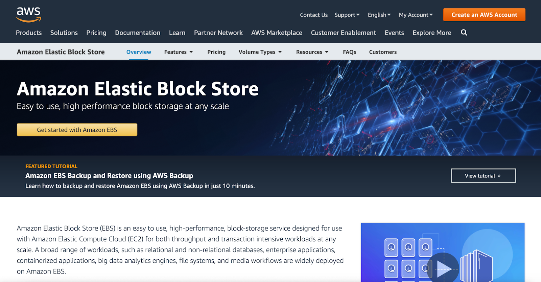The height and width of the screenshot is (282, 541).
Task: Open the Explore More menu
Action: pos(432,33)
